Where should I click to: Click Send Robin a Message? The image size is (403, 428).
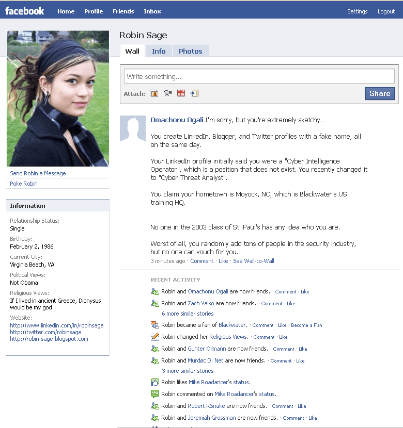tap(38, 173)
